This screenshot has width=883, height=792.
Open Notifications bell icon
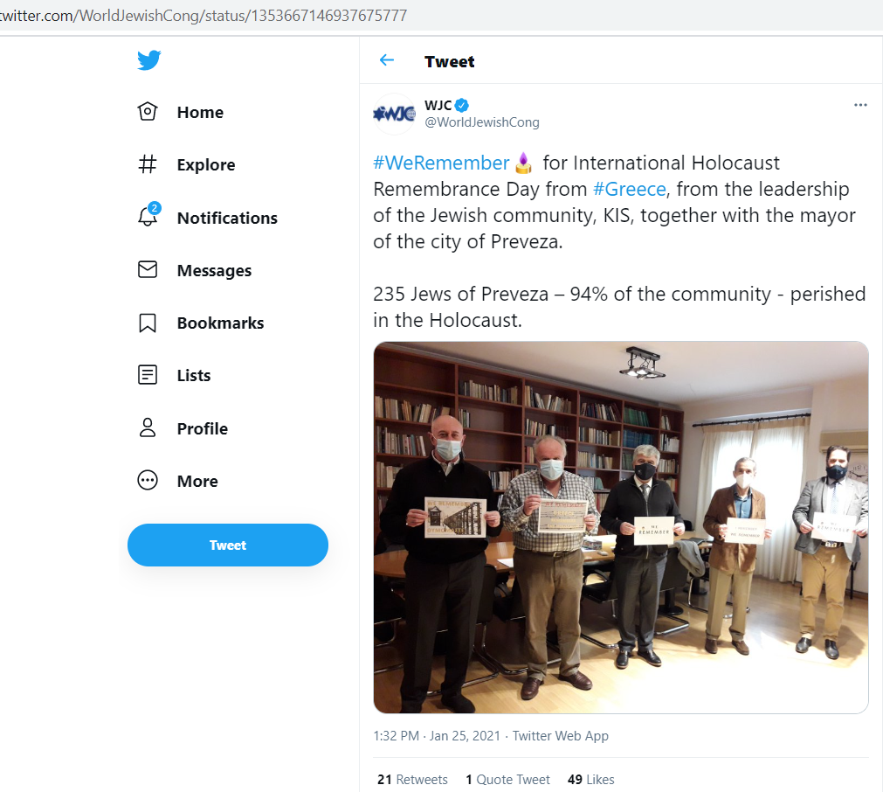click(148, 217)
